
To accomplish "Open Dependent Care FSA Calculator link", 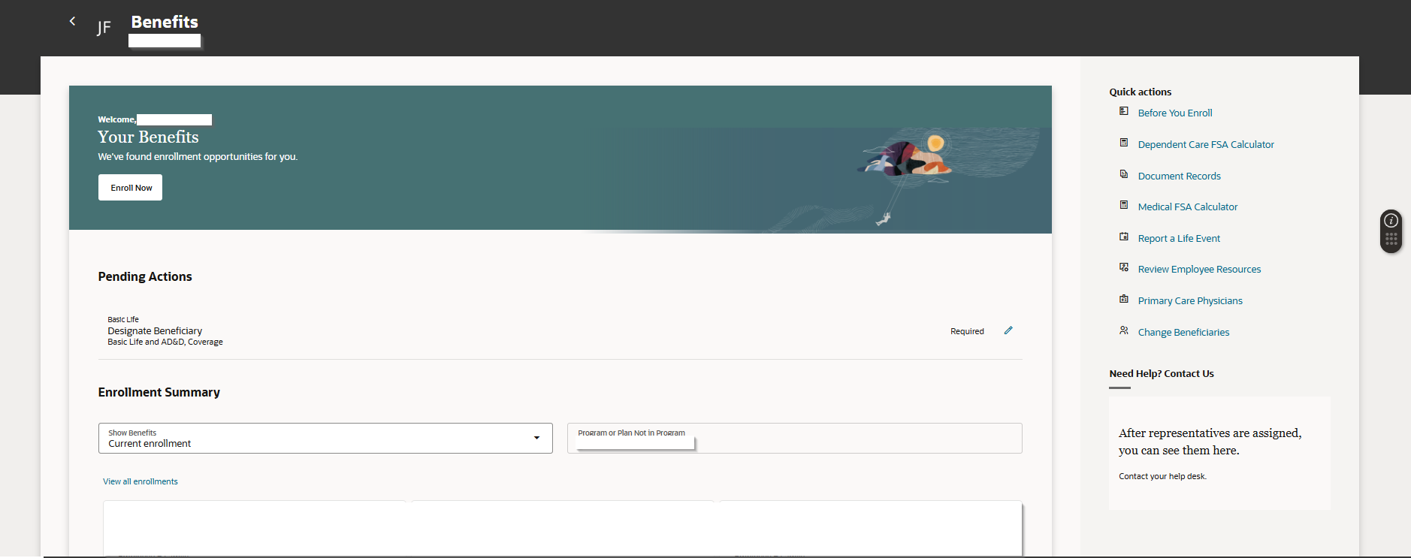I will point(1206,145).
